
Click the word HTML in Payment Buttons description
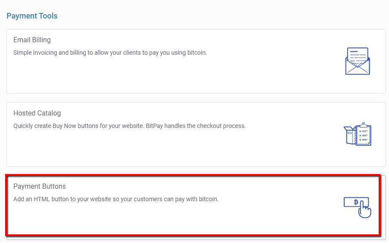pos(42,199)
